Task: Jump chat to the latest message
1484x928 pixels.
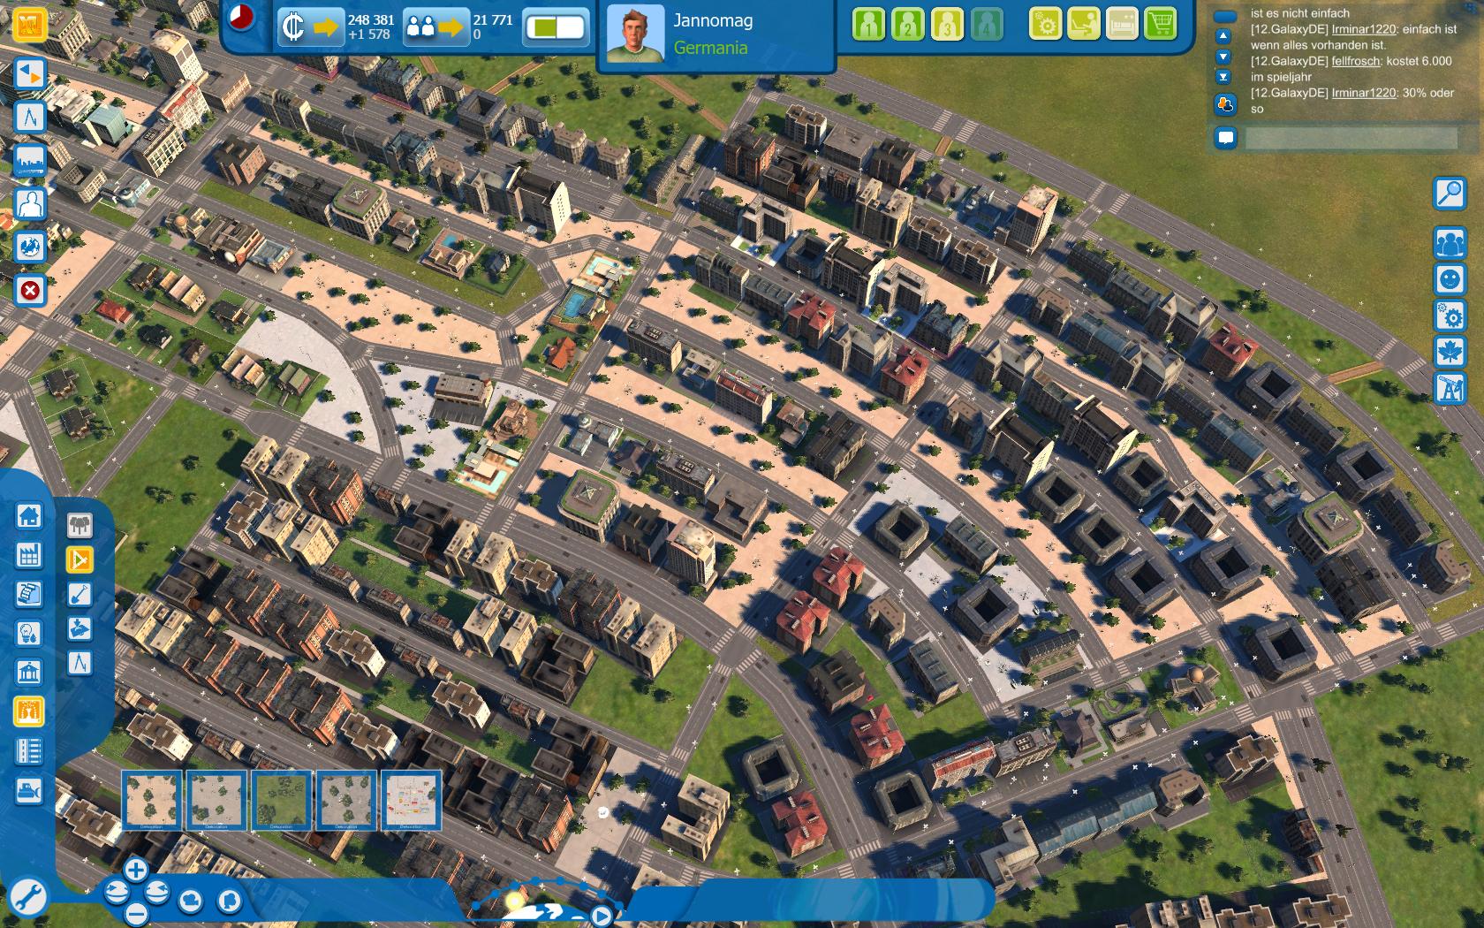Action: [x=1223, y=77]
